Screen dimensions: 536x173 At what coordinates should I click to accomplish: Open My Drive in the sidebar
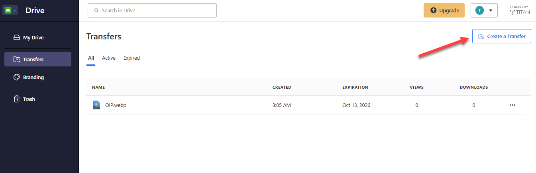(38, 38)
